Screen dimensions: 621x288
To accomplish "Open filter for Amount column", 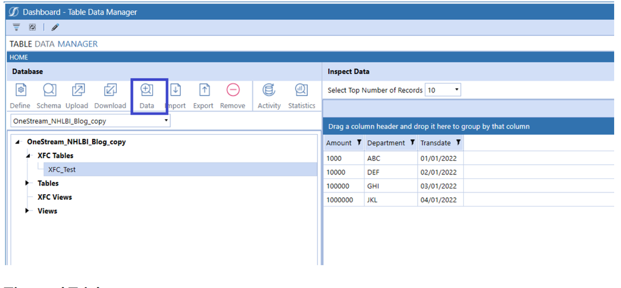I will tap(359, 142).
